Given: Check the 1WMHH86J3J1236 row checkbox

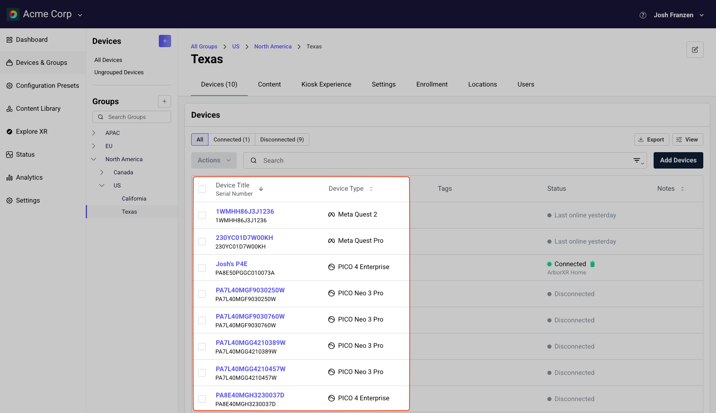Looking at the screenshot, I should click(202, 215).
